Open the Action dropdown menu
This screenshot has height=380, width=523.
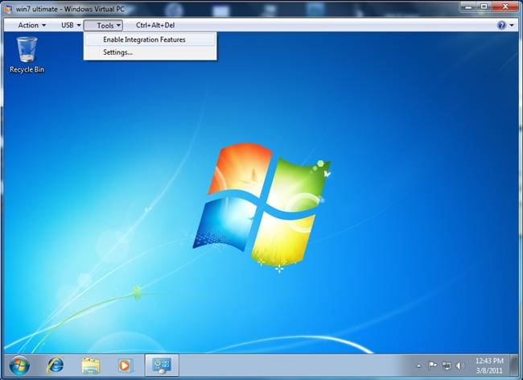tap(32, 25)
